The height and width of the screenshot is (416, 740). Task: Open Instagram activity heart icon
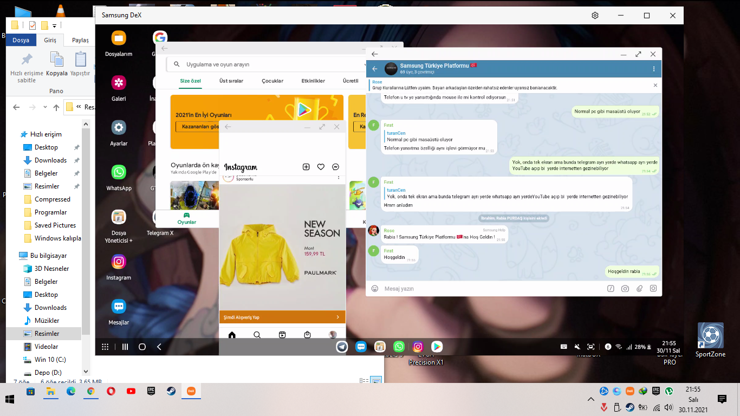(x=321, y=167)
